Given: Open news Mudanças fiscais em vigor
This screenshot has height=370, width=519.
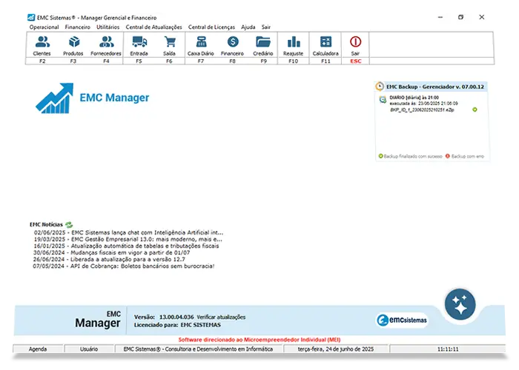Looking at the screenshot, I should tap(111, 253).
